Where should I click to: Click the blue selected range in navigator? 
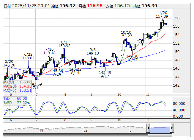160,128
